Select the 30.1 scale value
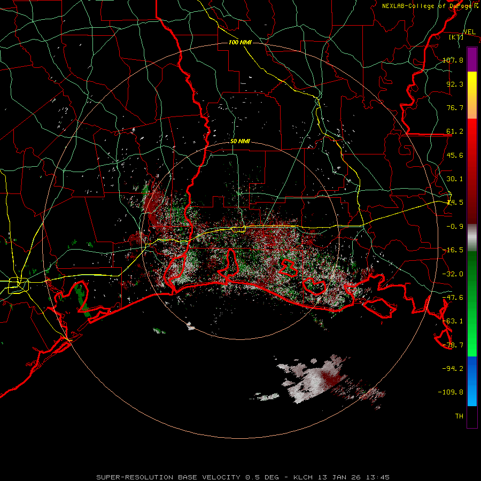This screenshot has width=481, height=481. click(455, 179)
